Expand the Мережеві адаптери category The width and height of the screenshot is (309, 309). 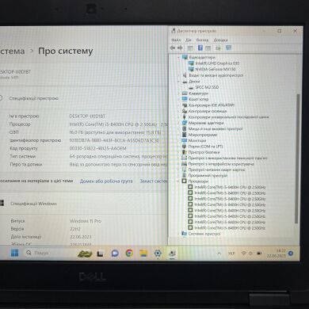(179, 123)
